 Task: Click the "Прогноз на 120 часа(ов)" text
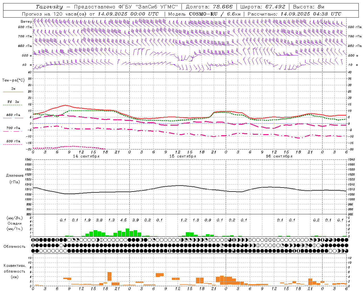54,14
